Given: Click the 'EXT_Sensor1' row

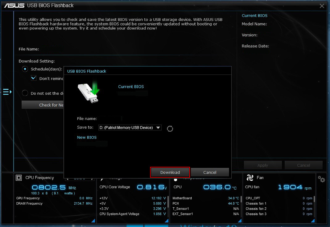Looking at the screenshot, I should pyautogui.click(x=206, y=214).
